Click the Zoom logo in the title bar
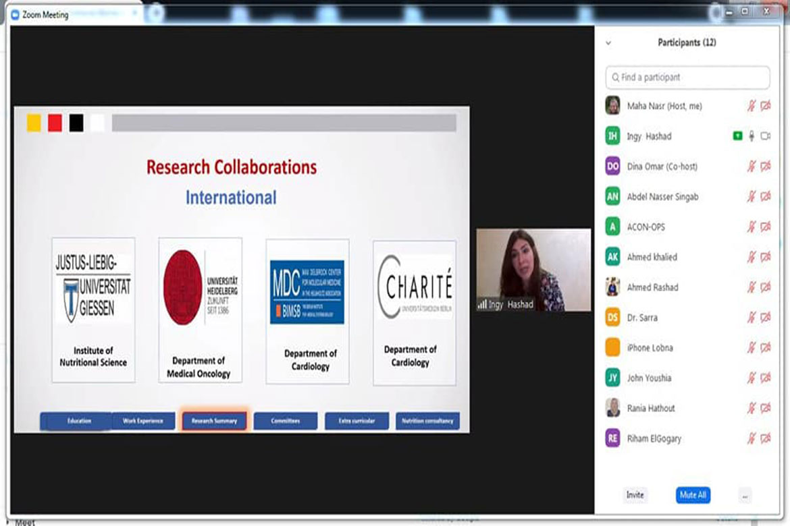This screenshot has height=526, width=790. pyautogui.click(x=15, y=15)
